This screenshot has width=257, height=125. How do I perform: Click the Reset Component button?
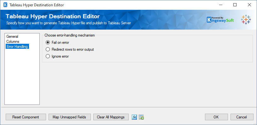pyautogui.click(x=26, y=117)
